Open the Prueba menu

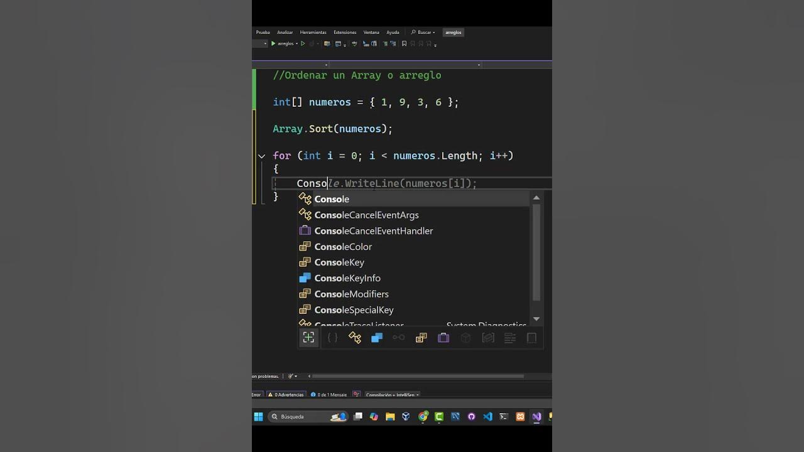[263, 32]
